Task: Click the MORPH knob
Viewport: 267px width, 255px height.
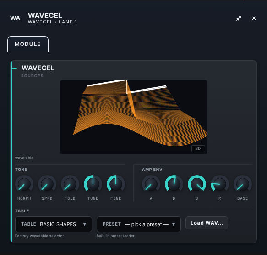Action: (24, 184)
